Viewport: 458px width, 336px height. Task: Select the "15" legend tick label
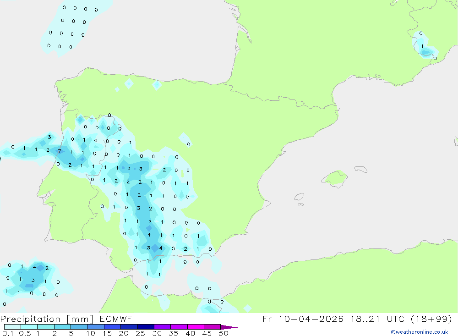point(107,333)
